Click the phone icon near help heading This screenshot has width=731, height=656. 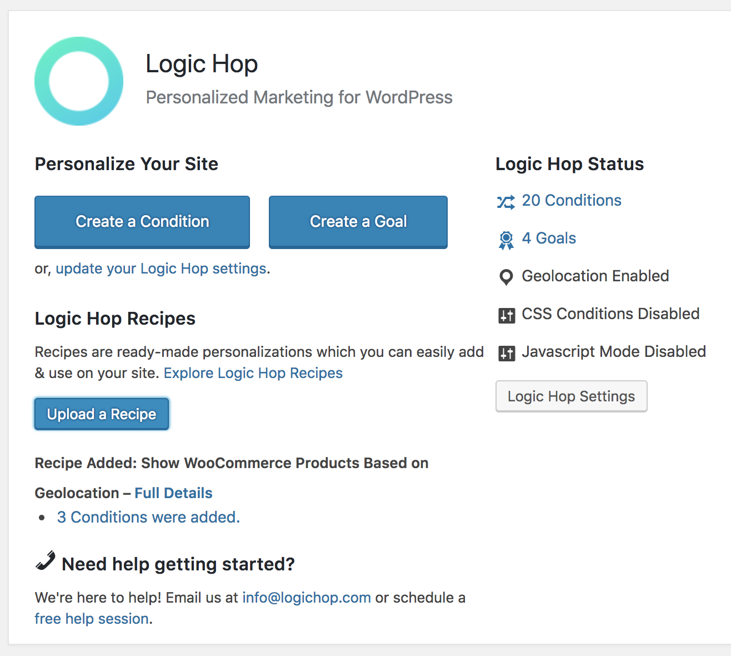coord(45,561)
